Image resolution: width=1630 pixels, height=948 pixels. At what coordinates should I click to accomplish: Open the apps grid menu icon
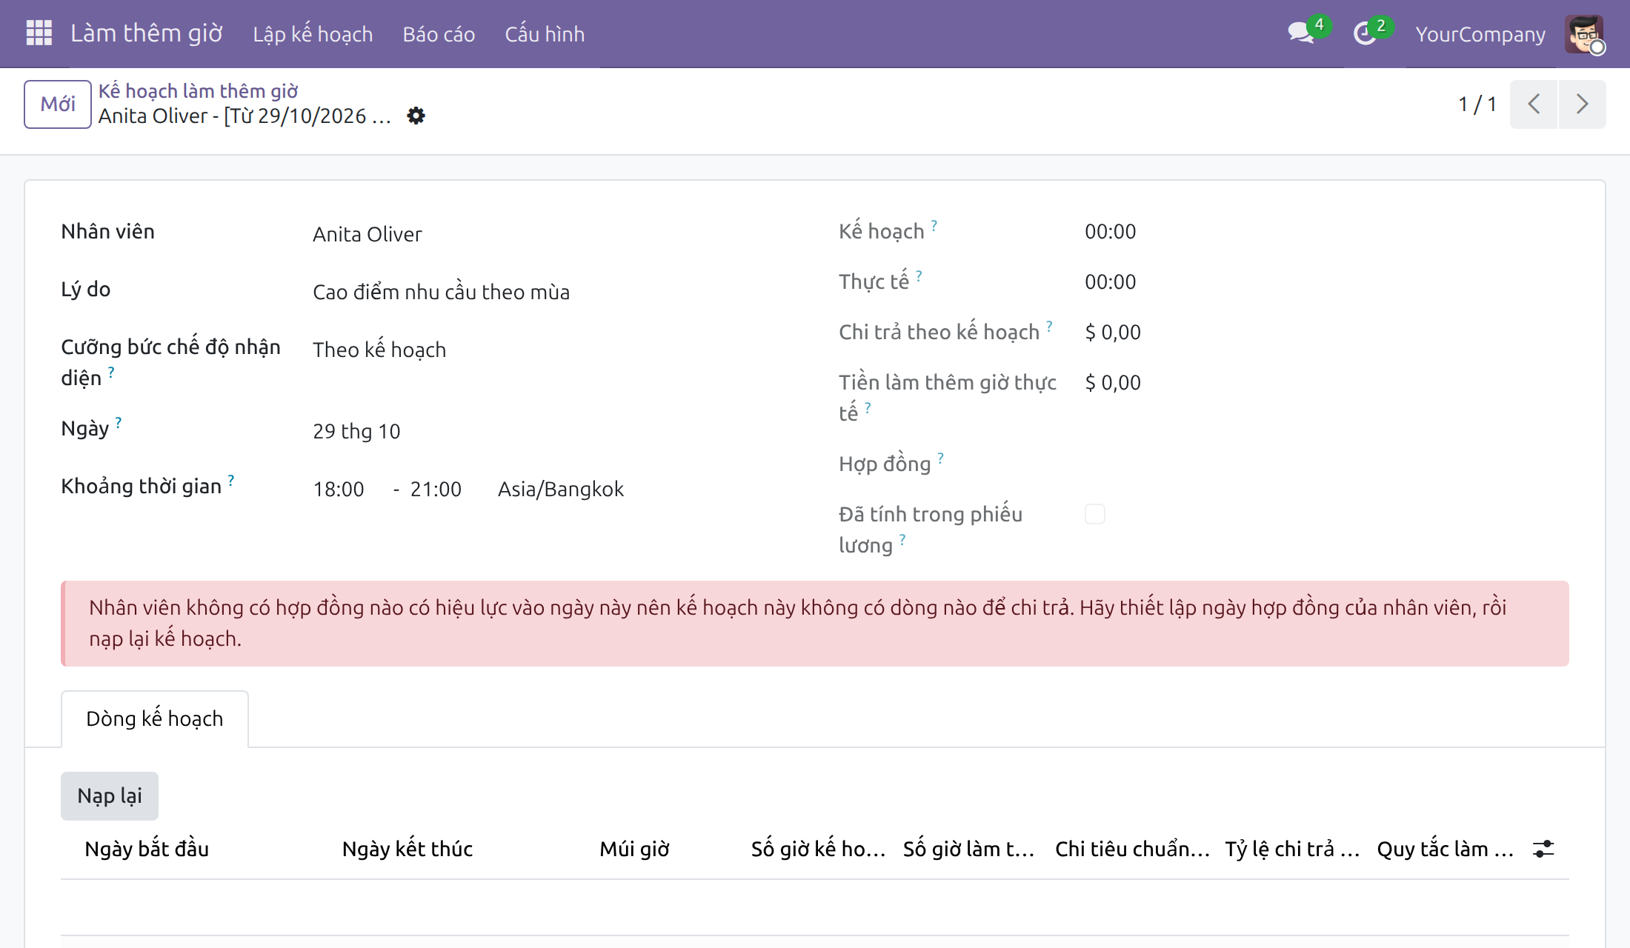click(39, 33)
